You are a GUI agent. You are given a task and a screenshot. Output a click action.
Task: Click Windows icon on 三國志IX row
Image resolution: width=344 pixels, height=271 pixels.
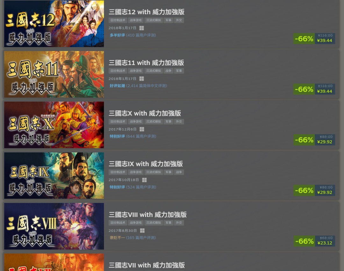click(x=144, y=180)
